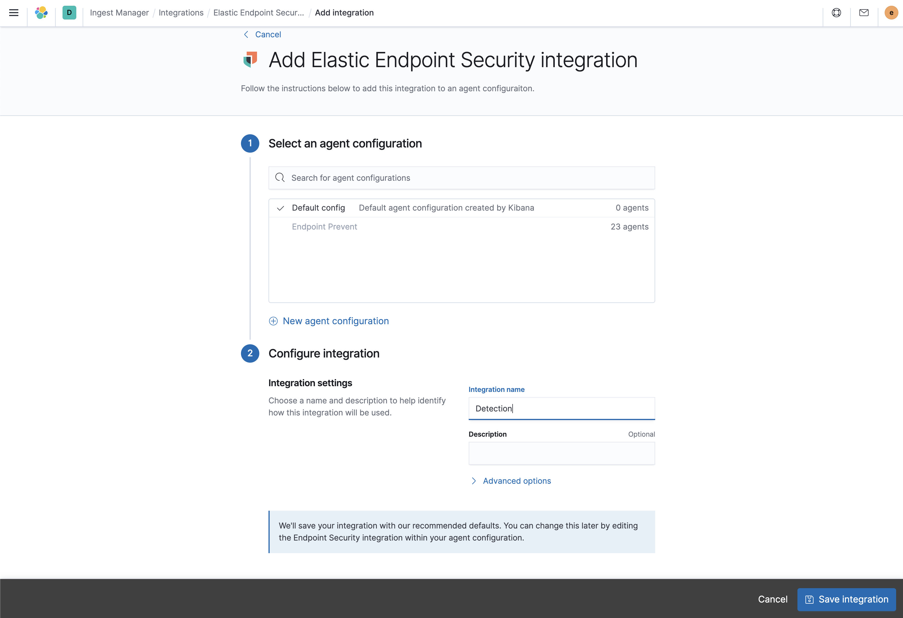Go to Ingest Manager breadcrumb
903x618 pixels.
[x=119, y=13]
